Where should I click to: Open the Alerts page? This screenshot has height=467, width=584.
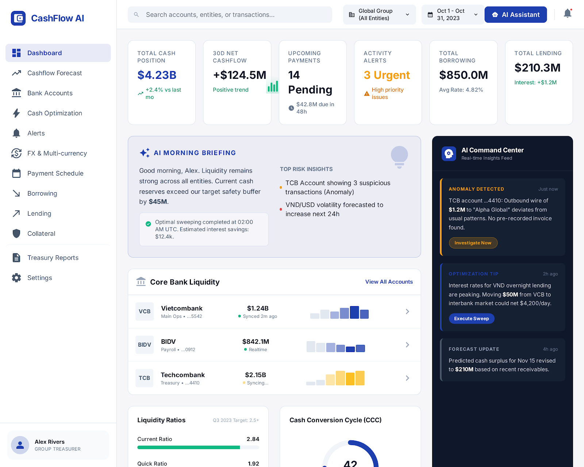point(58,133)
